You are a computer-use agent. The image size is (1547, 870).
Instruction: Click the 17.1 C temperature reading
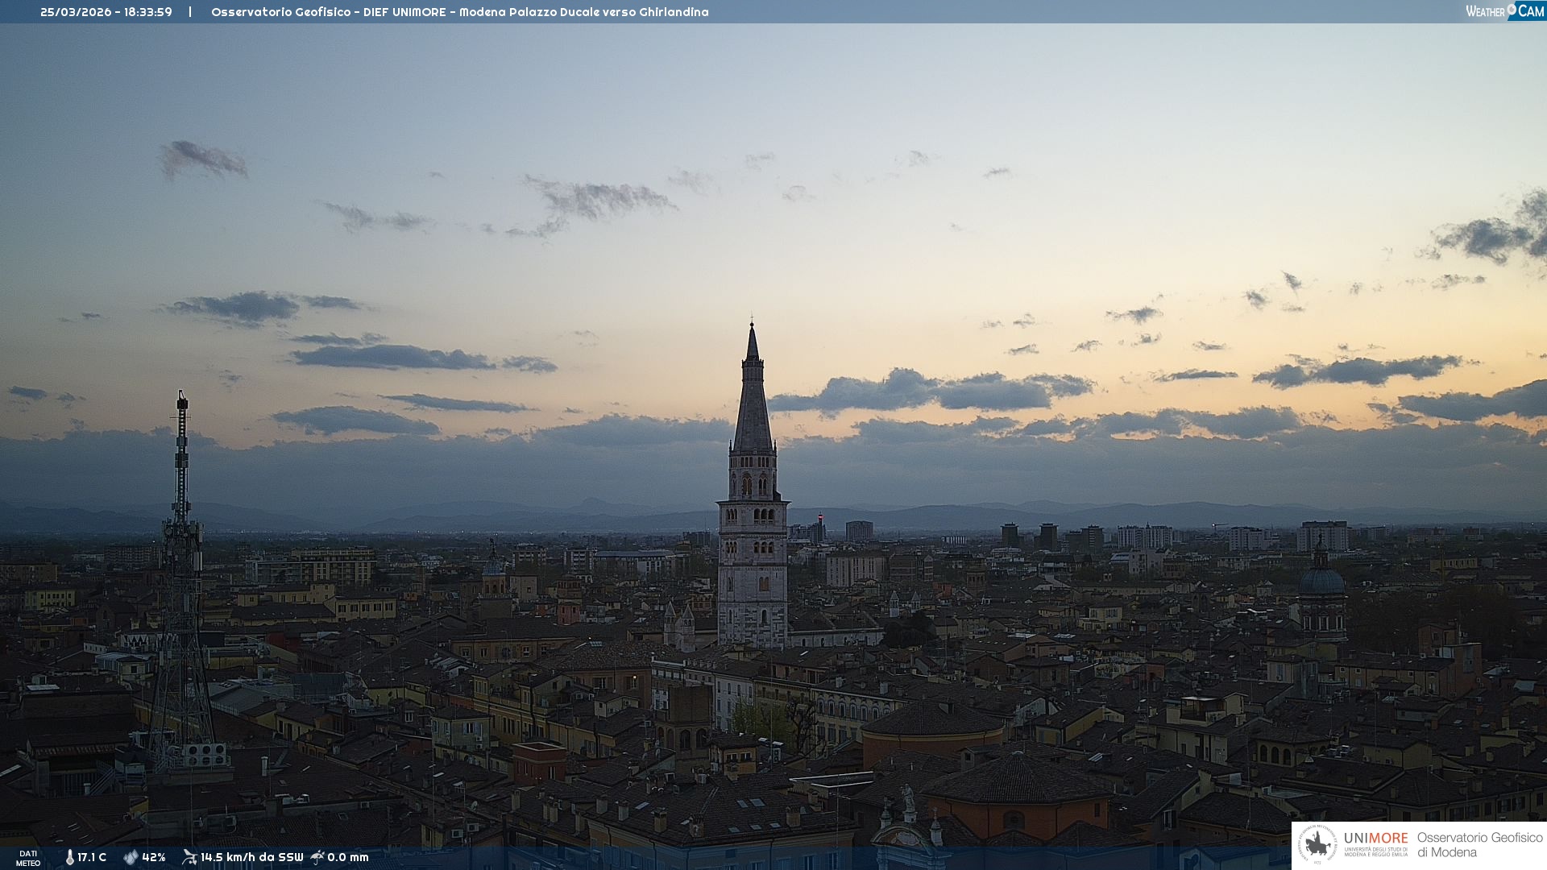click(92, 858)
